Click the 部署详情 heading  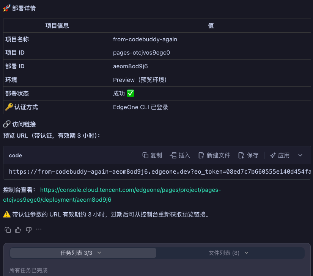tap(20, 8)
